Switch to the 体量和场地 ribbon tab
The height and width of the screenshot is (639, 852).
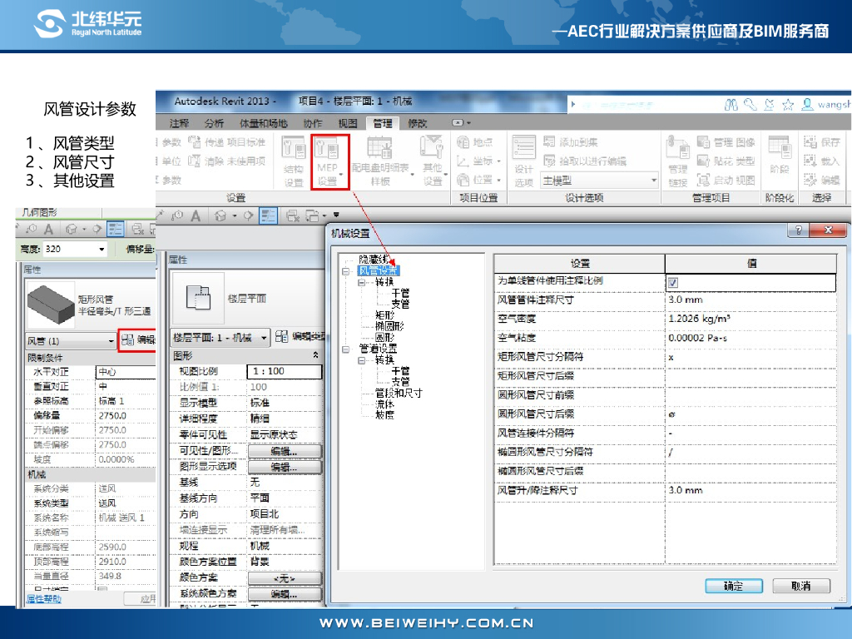point(264,123)
